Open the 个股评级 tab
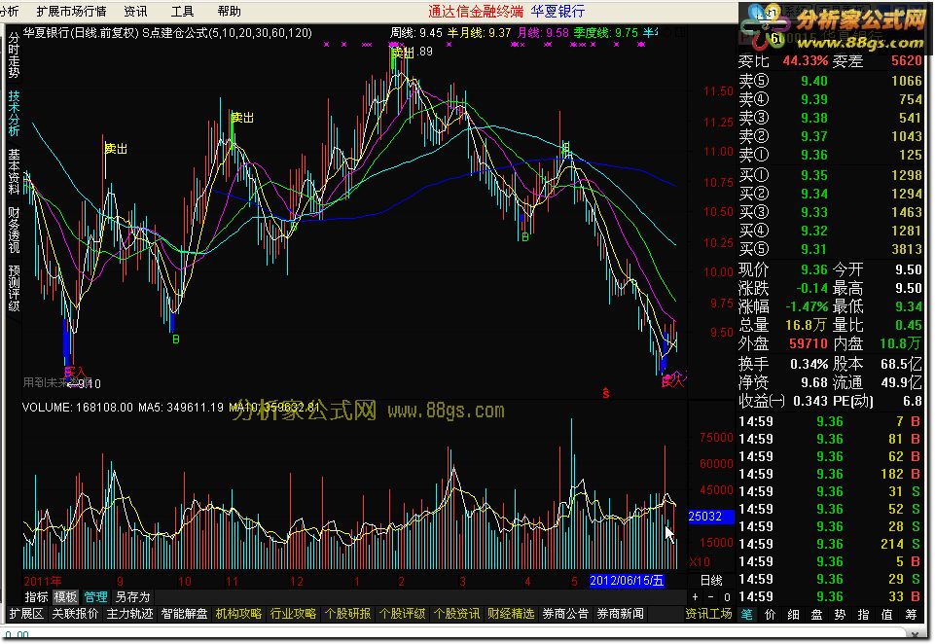This screenshot has height=644, width=935. [403, 614]
